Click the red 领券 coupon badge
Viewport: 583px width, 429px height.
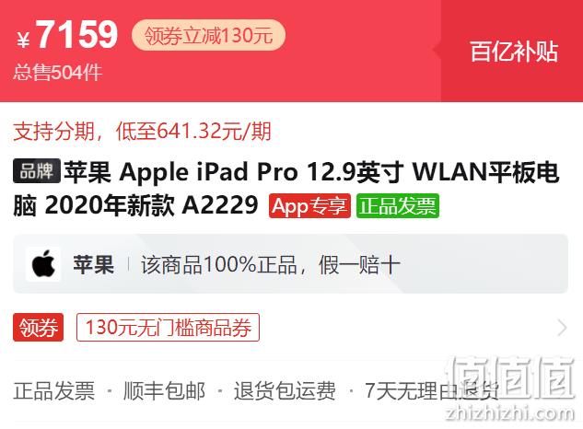click(x=39, y=328)
